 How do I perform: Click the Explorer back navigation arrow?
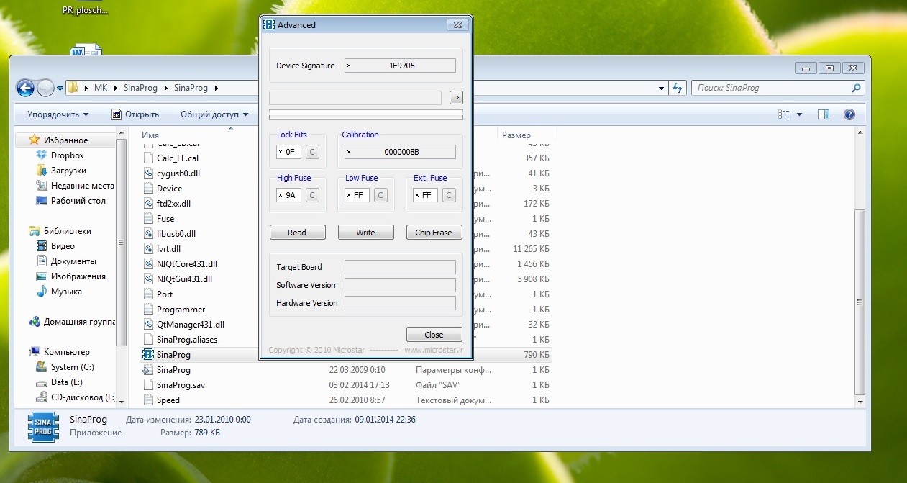[25, 88]
